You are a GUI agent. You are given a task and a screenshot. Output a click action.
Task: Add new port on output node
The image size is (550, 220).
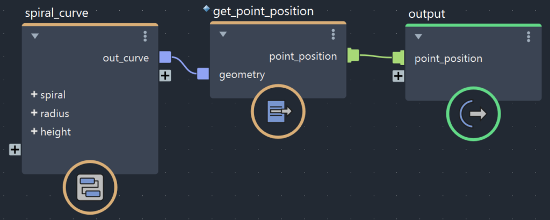tap(398, 76)
